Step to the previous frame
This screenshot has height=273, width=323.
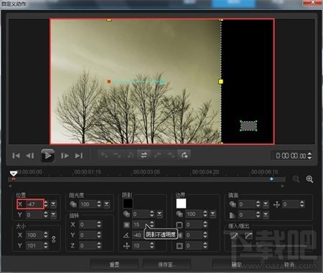pos(30,155)
